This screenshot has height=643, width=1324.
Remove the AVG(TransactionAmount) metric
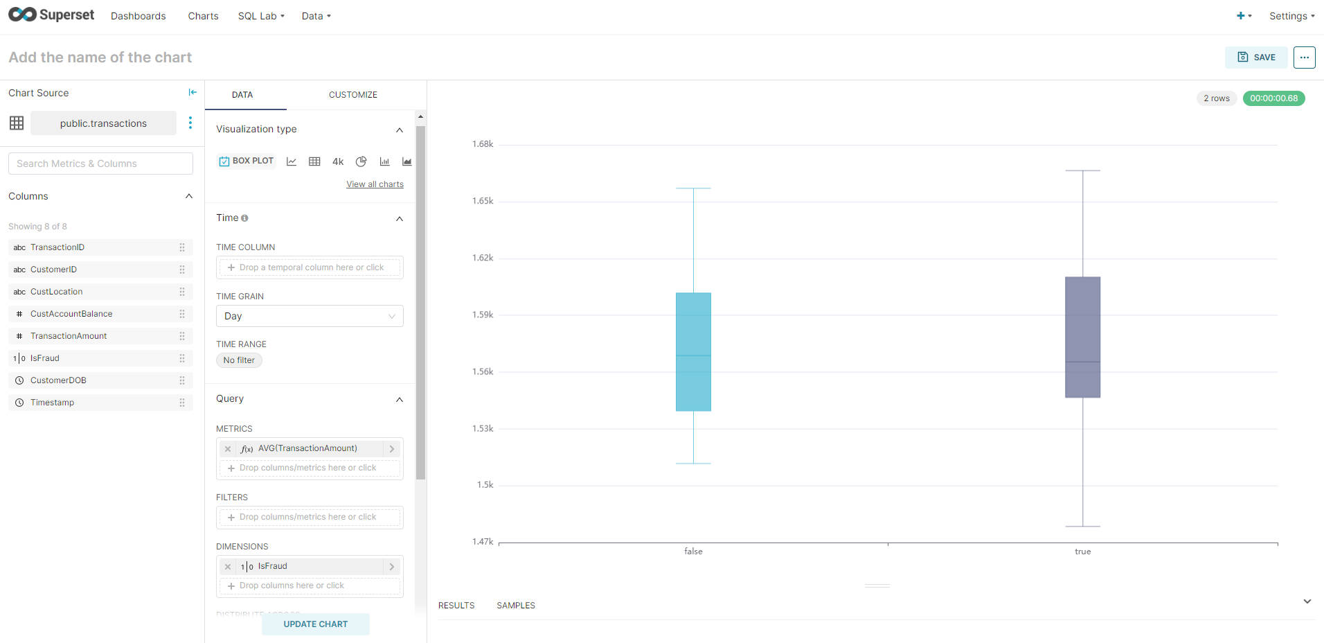coord(227,448)
